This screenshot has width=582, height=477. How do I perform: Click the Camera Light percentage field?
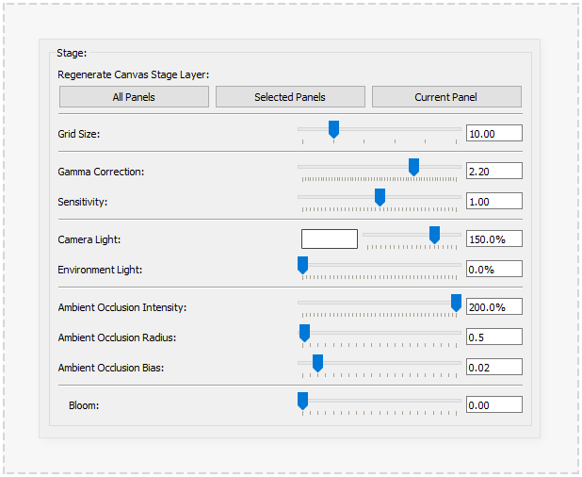click(x=493, y=239)
